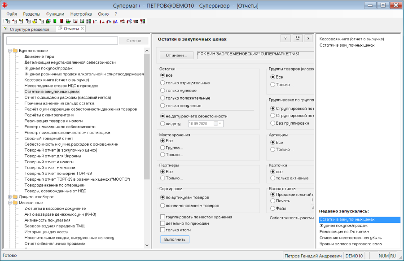Click the yellow coins document toolbar icon
Image resolution: width=404 pixels, height=261 pixels.
coord(35,22)
